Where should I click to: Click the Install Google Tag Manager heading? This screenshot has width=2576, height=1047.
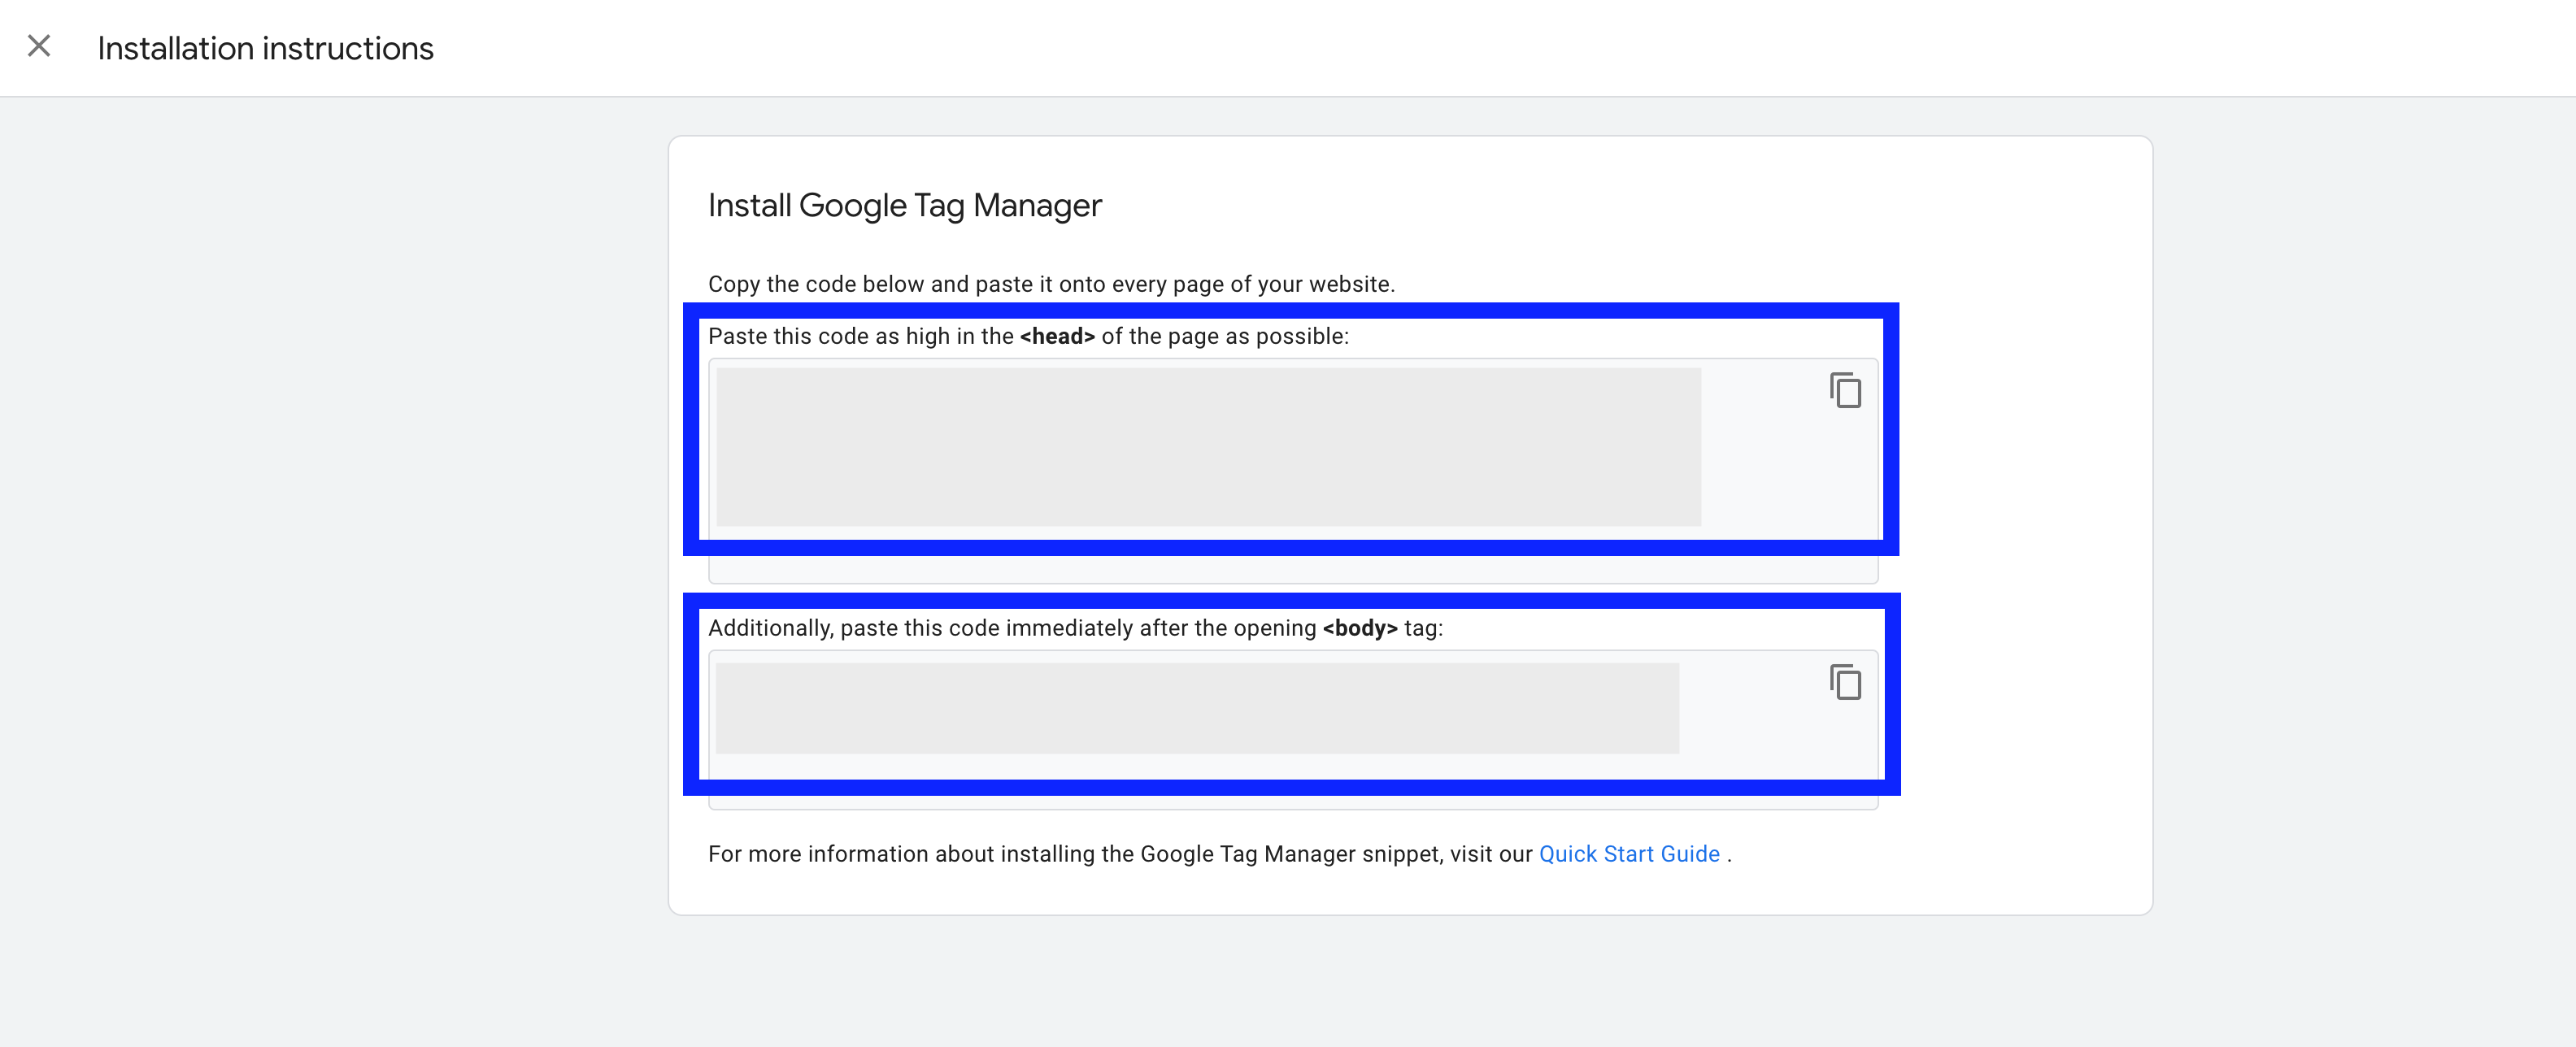pos(904,206)
